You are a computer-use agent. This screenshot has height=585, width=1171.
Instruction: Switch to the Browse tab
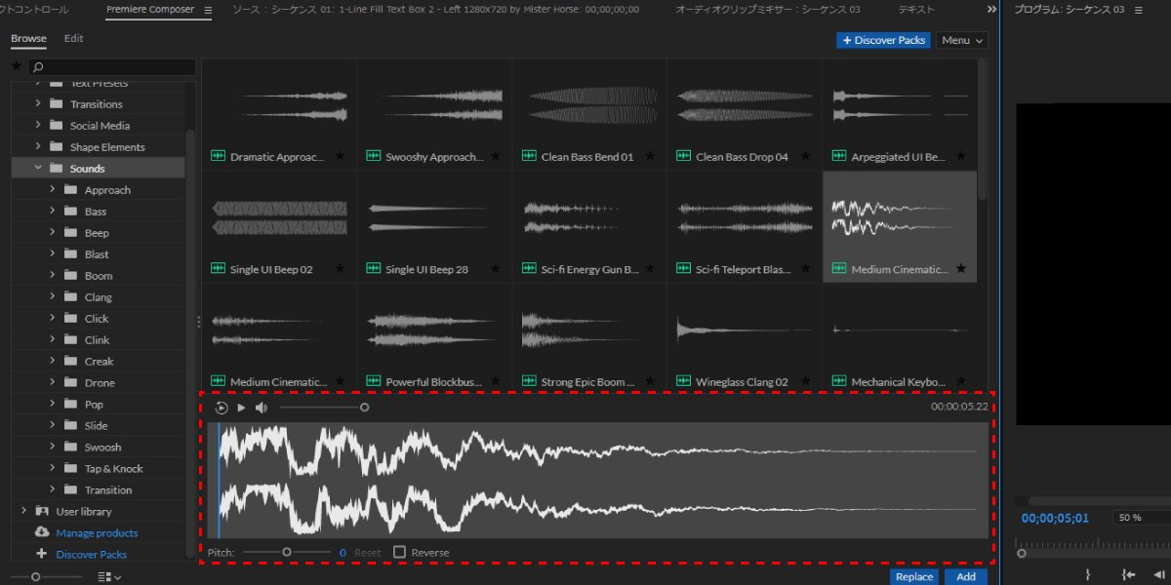click(x=28, y=39)
